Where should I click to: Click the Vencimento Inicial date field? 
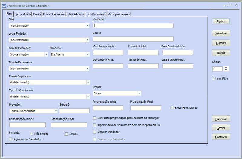pos(108,52)
